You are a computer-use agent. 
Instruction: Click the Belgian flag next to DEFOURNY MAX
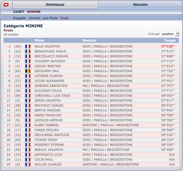tap(28, 71)
